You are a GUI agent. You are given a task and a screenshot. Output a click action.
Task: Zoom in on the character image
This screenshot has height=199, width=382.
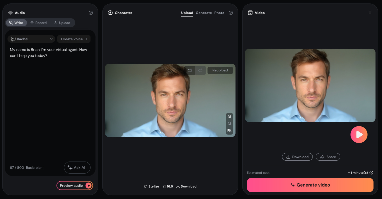pyautogui.click(x=229, y=116)
